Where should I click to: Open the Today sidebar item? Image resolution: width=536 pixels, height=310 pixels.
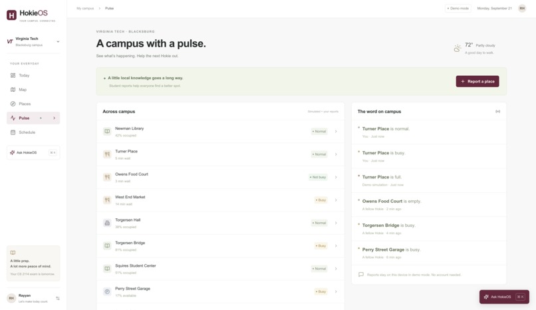[x=33, y=75]
